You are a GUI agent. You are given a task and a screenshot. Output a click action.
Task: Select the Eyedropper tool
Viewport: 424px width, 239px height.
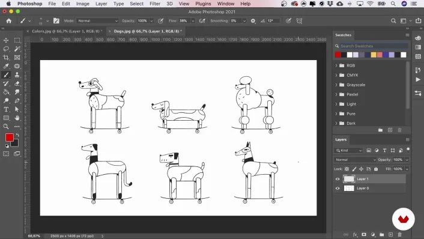coord(6,66)
